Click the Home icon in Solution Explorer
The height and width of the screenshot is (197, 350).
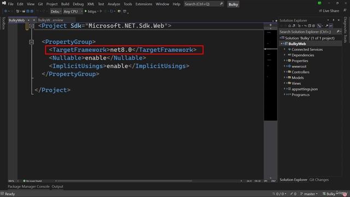click(289, 26)
